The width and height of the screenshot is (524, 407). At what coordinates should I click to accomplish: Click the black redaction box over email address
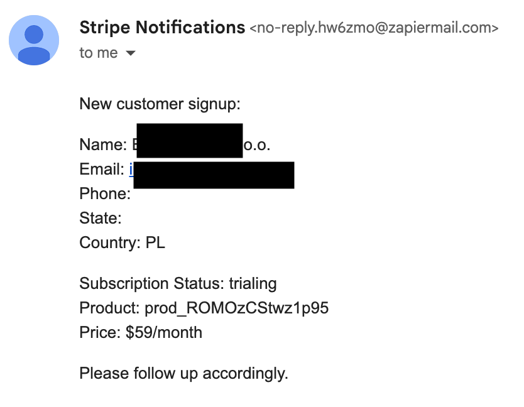tap(214, 175)
